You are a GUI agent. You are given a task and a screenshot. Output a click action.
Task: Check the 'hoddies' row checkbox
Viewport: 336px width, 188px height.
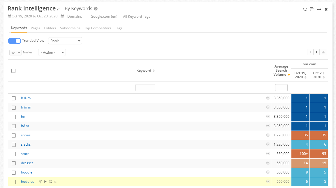click(x=14, y=182)
